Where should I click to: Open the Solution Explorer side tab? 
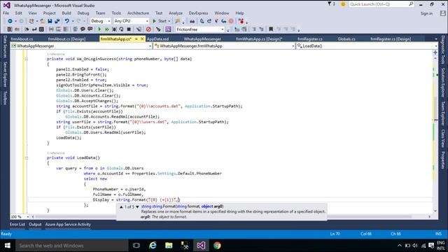[443, 83]
